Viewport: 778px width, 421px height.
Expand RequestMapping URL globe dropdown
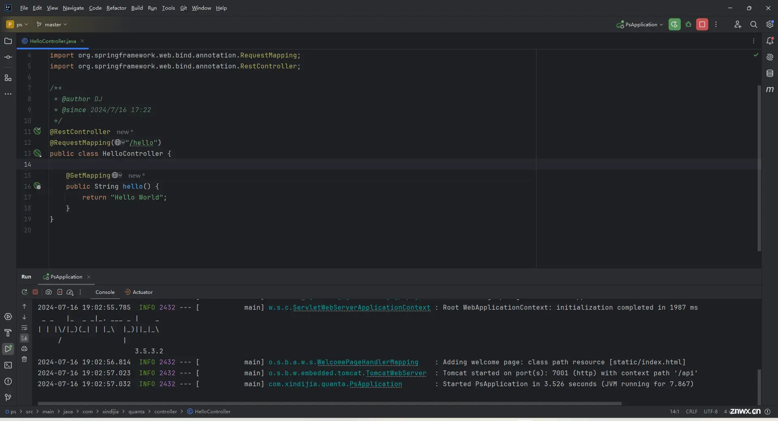(120, 142)
